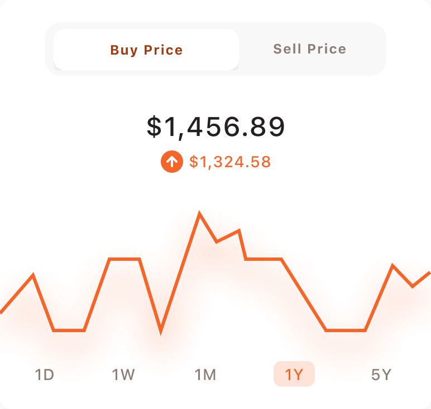Switch chart to 1M range
The image size is (431, 409).
tap(205, 374)
